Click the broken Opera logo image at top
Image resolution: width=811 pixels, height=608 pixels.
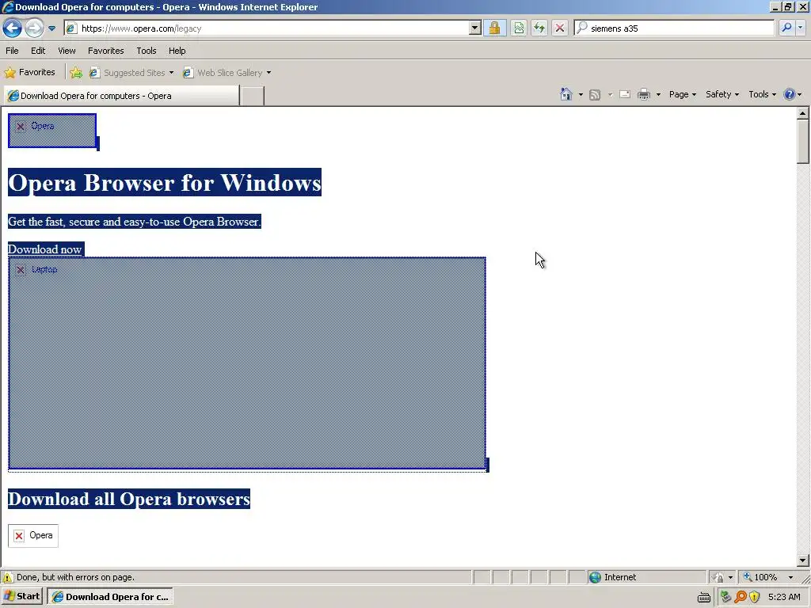click(x=51, y=131)
